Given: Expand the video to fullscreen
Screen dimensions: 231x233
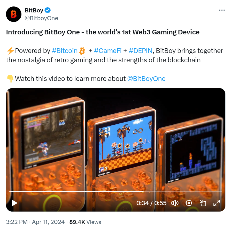Looking at the screenshot, I should (217, 203).
